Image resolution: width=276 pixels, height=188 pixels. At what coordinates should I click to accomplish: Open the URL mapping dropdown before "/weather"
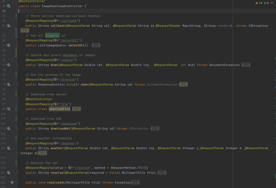tap(56, 143)
